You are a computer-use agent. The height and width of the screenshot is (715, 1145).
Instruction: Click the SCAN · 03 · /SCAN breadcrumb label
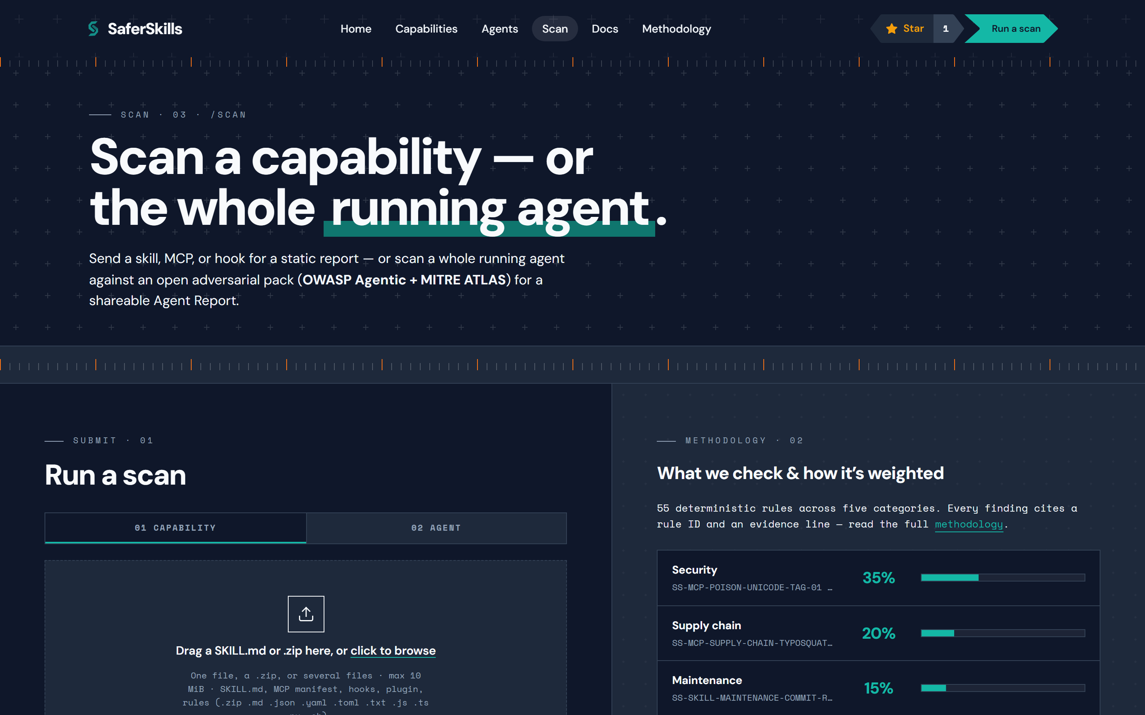point(183,115)
